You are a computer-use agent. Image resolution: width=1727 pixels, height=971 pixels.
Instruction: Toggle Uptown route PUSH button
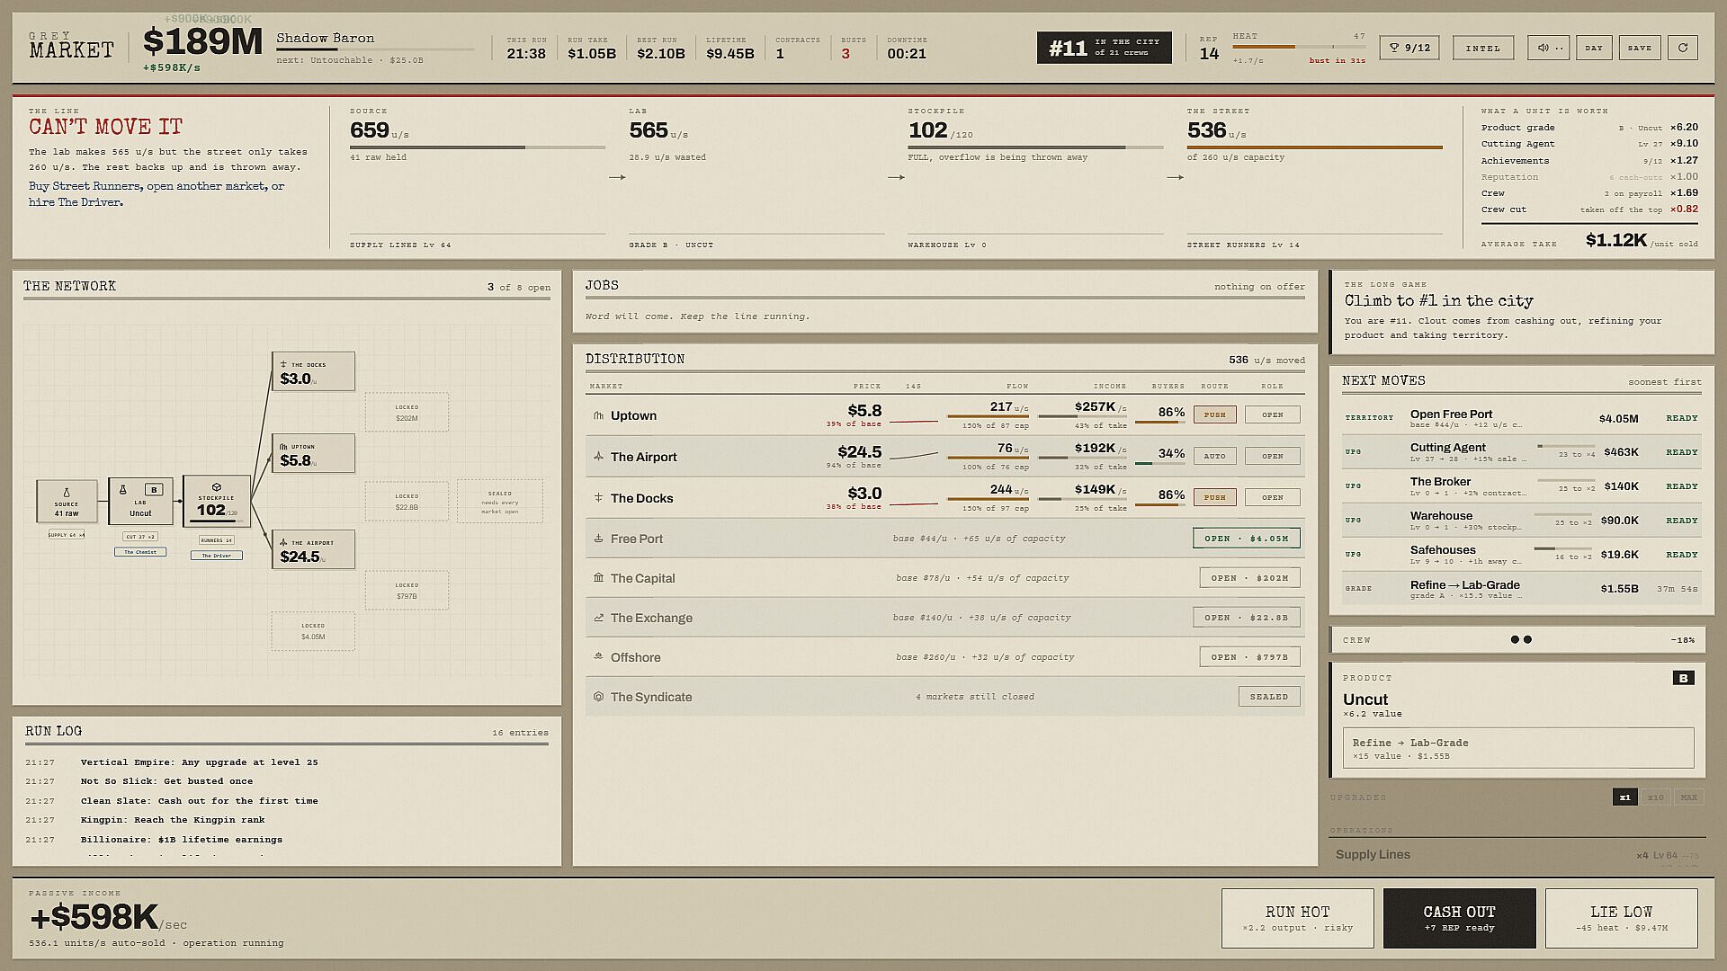pyautogui.click(x=1214, y=414)
